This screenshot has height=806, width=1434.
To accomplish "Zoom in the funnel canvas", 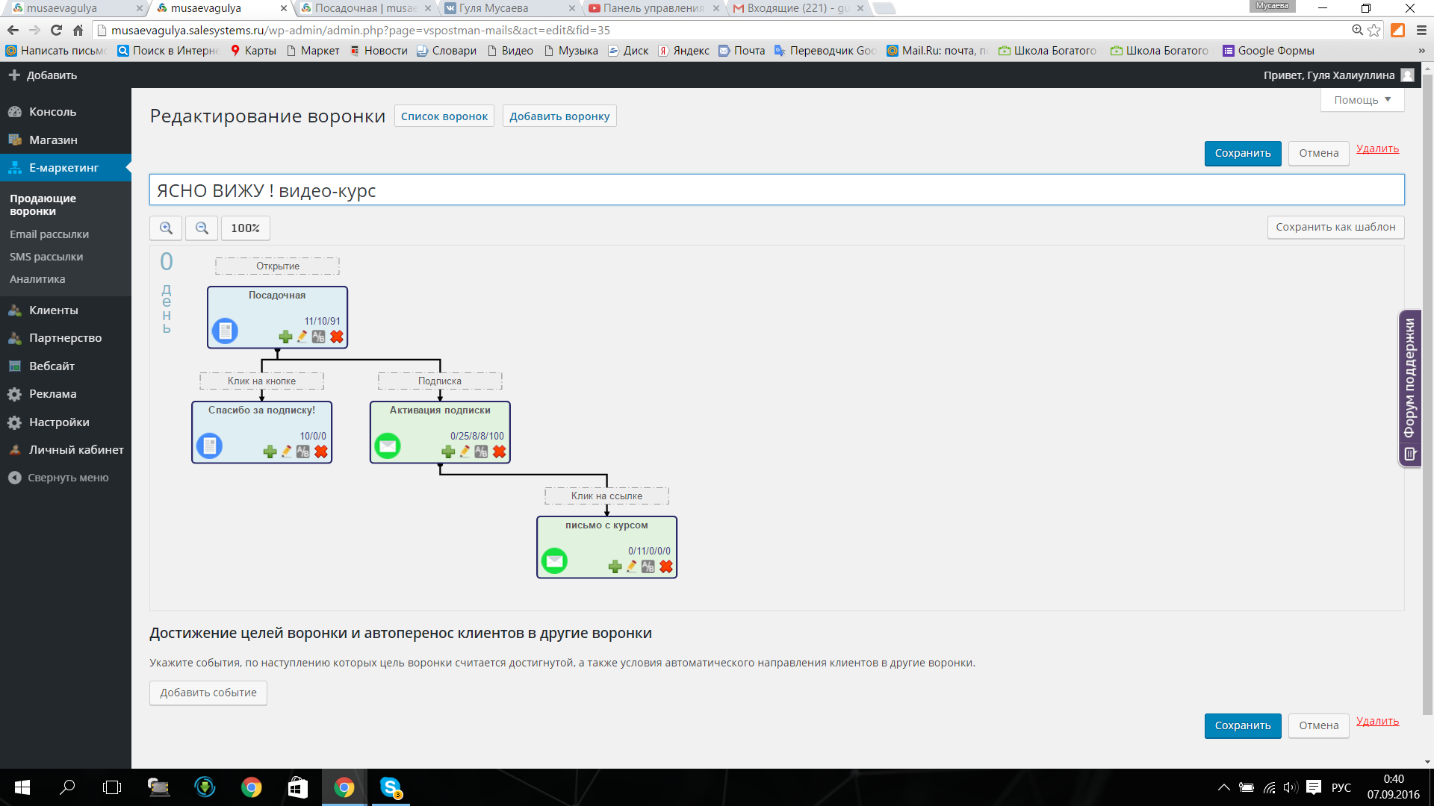I will pyautogui.click(x=166, y=228).
